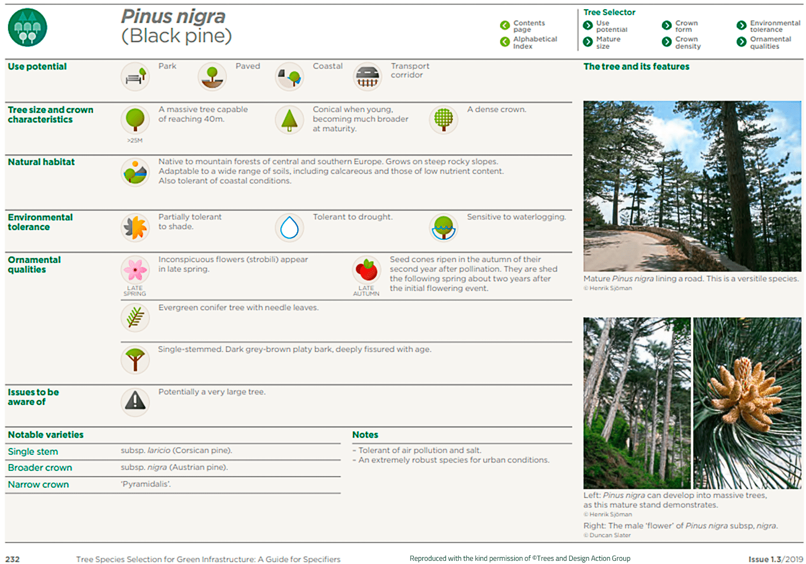Click 'Potentially a very large tree' text
The image size is (806, 564).
[212, 392]
